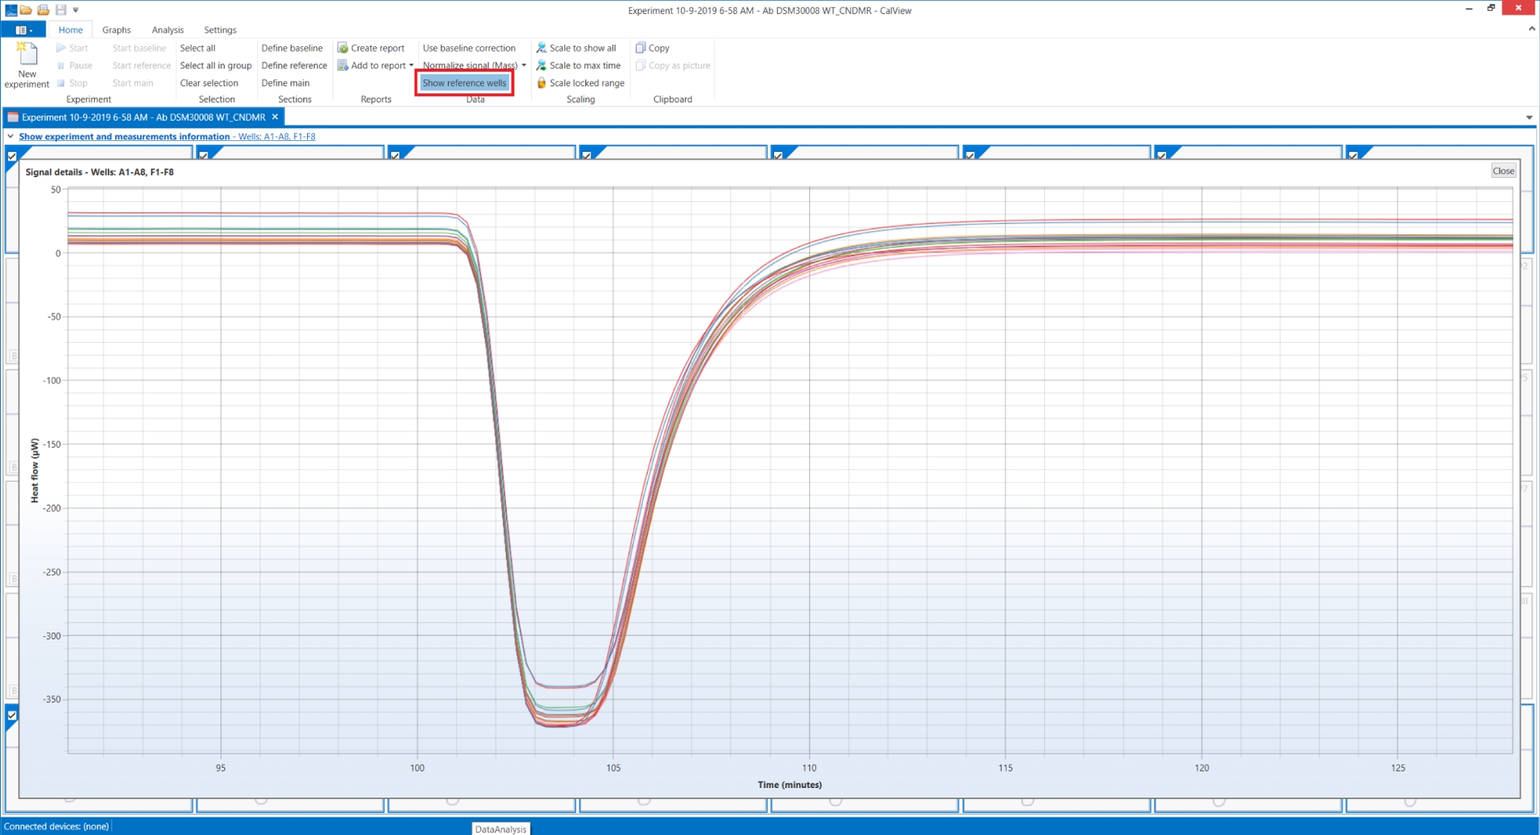Open the blue application file menu button
Viewport: 1540px width, 835px height.
(x=23, y=30)
